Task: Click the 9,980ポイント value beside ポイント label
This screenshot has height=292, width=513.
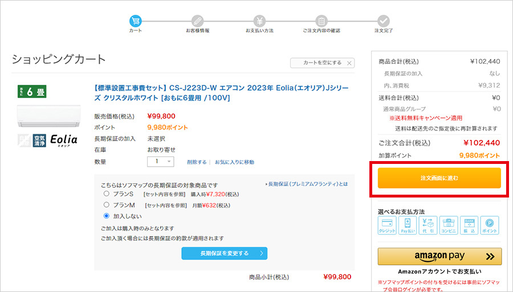Action: pos(168,128)
